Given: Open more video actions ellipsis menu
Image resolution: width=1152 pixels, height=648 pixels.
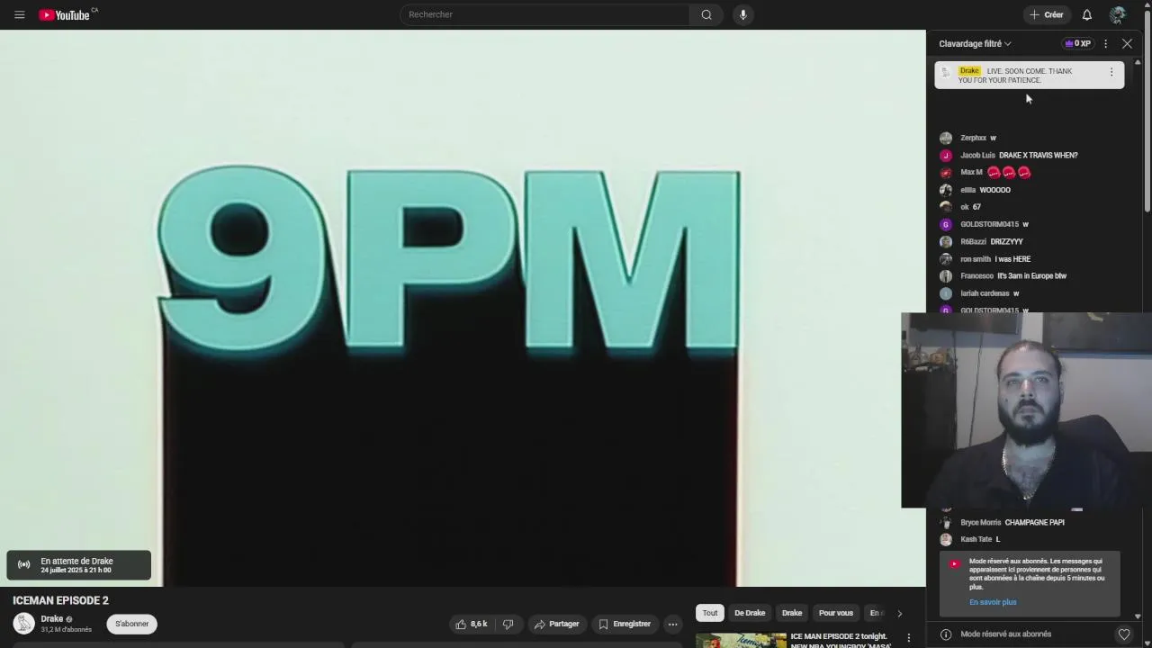Looking at the screenshot, I should tap(672, 624).
